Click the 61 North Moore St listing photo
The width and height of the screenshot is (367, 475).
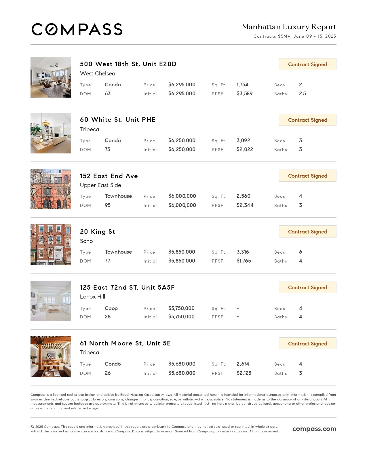tap(51, 357)
